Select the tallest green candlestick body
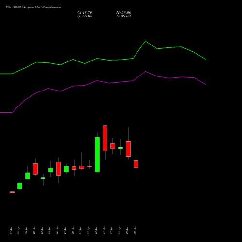The image size is (242, 242). click(97, 154)
